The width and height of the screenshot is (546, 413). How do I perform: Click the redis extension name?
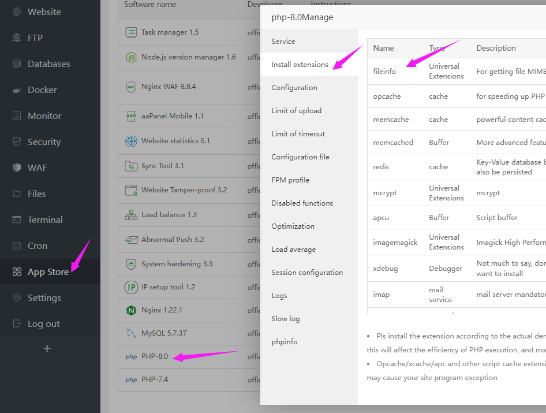tap(381, 166)
